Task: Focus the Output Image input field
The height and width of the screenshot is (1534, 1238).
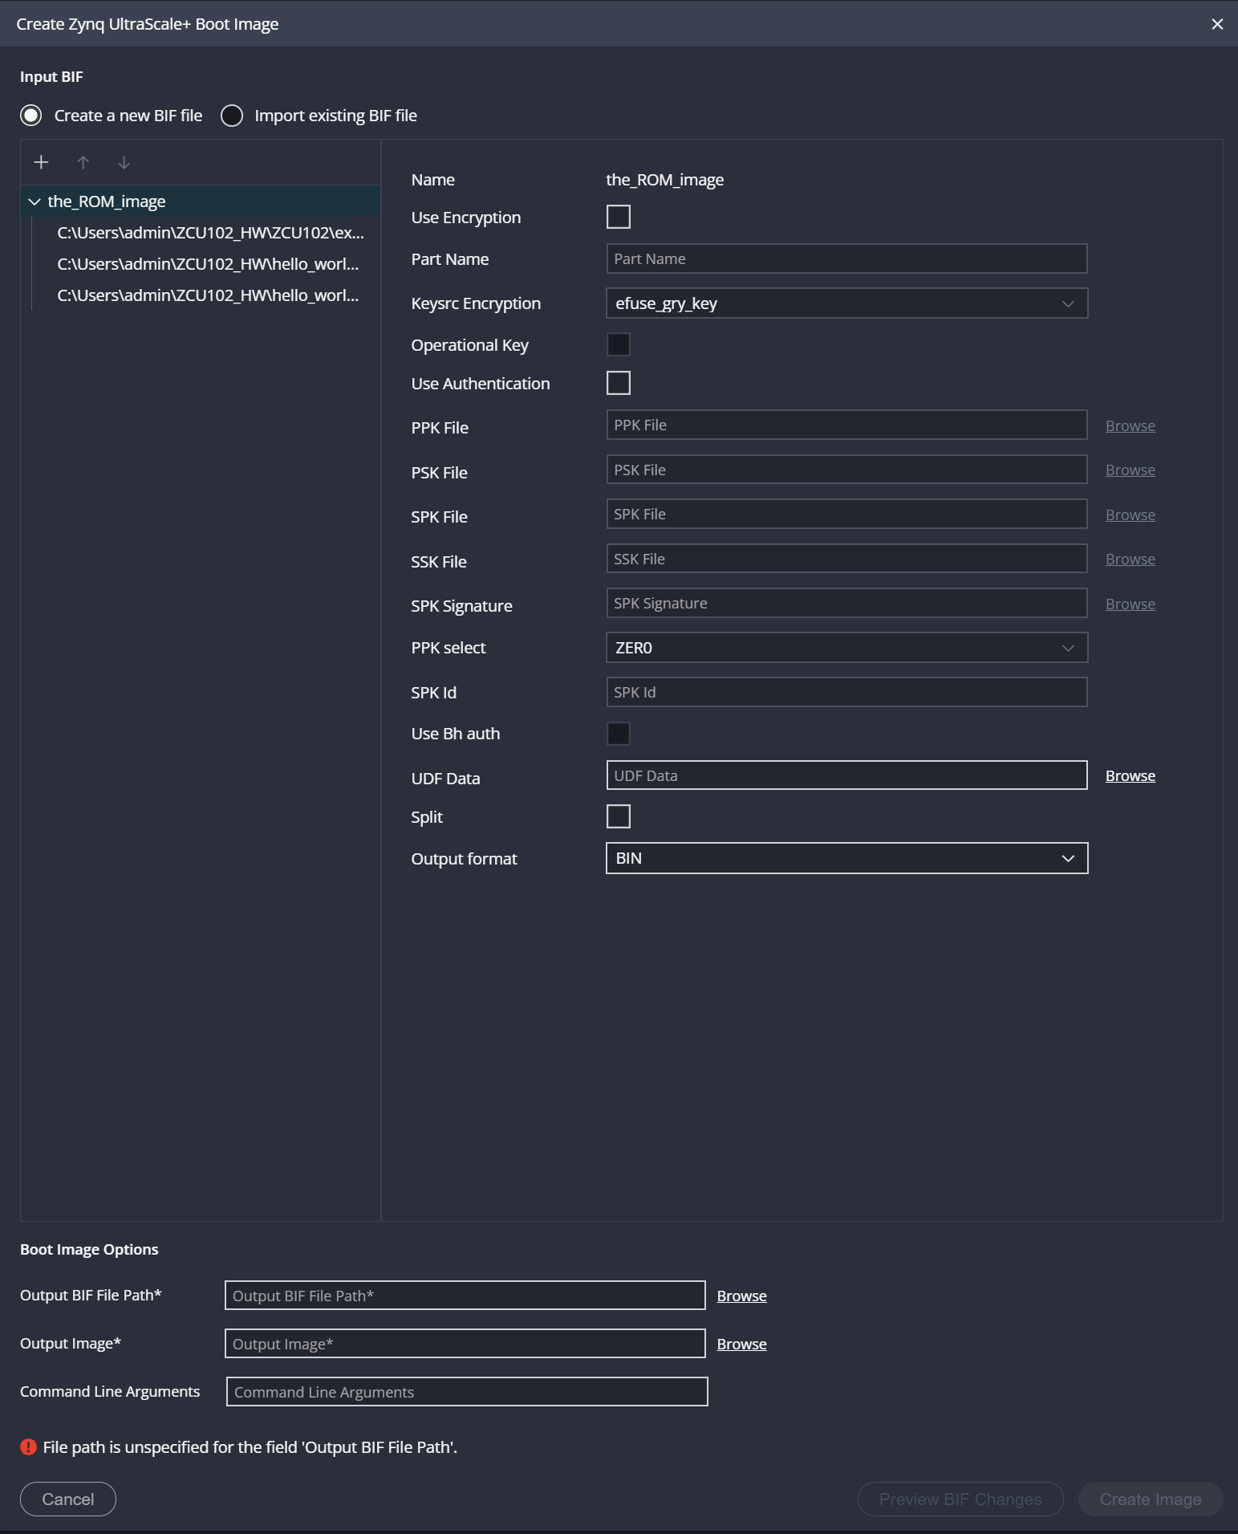Action: coord(465,1344)
